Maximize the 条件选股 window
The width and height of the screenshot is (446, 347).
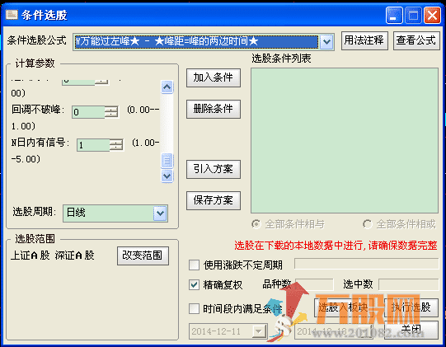(413, 15)
